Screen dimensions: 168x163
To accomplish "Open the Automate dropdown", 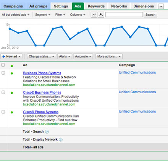I will pos(83,56).
